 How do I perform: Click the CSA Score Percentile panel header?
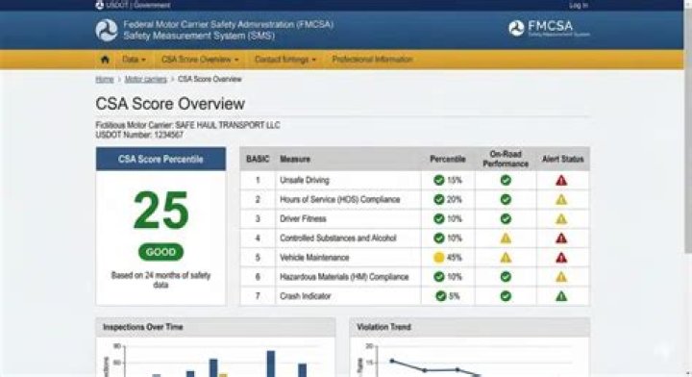(161, 159)
